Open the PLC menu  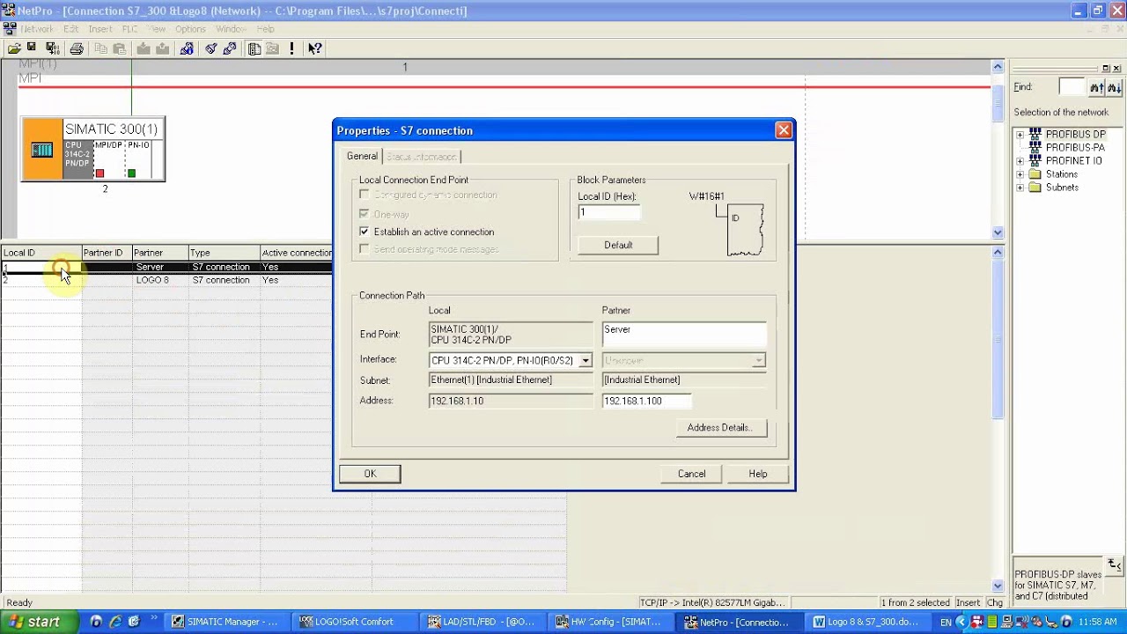click(x=129, y=29)
